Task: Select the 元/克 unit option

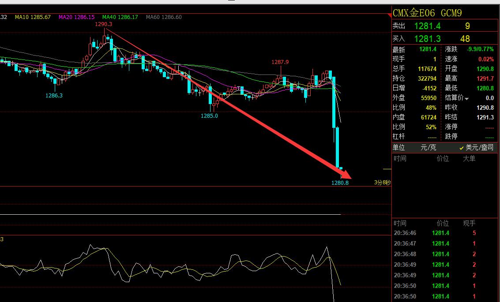Action: point(428,148)
